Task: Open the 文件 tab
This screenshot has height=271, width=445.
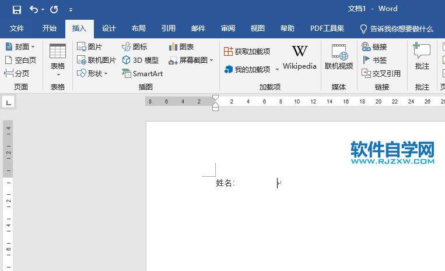Action: click(x=17, y=28)
